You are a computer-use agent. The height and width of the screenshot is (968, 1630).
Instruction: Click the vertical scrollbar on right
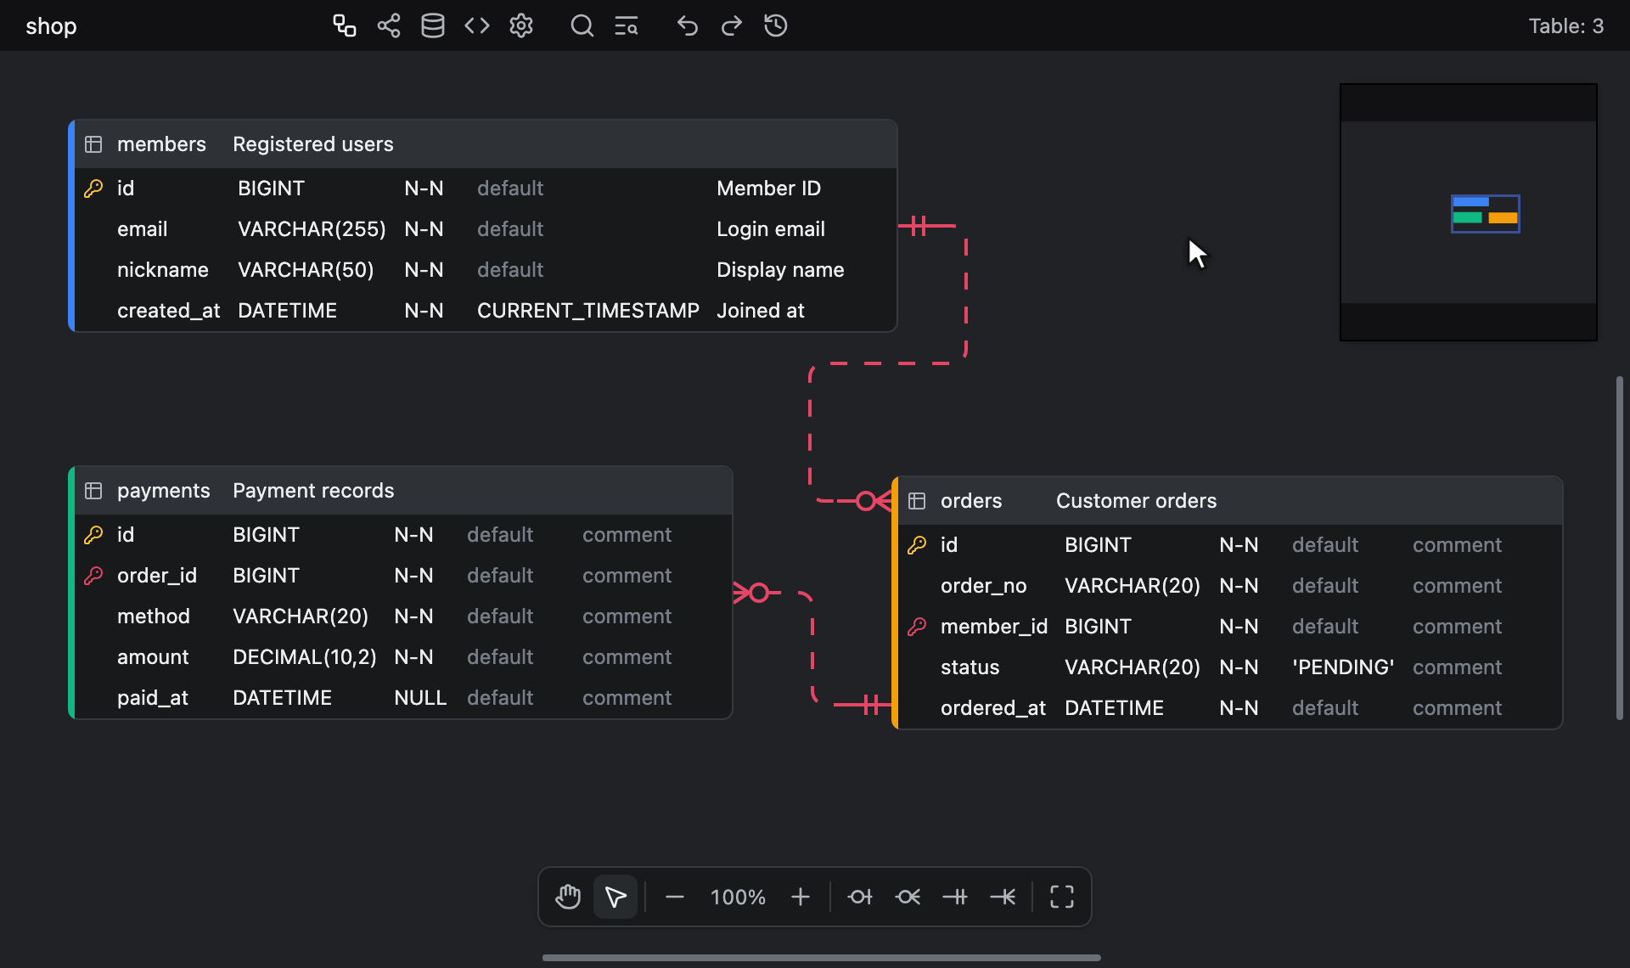[1620, 548]
